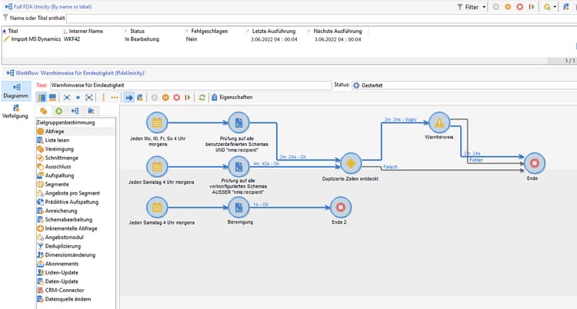This screenshot has width=577, height=309.
Task: Click the vertical align dots icon
Action: (103, 98)
